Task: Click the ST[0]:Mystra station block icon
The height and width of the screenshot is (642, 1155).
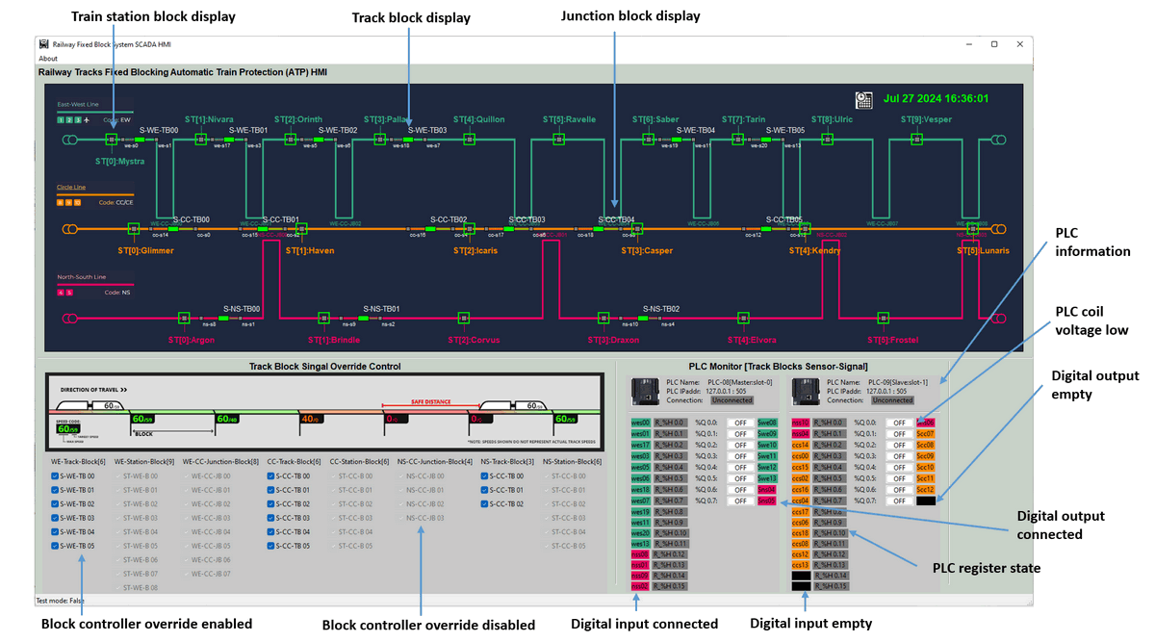Action: (x=112, y=141)
